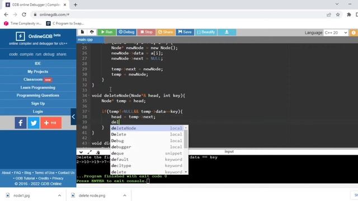Open Programming Questions
The image size is (358, 201).
tap(38, 95)
